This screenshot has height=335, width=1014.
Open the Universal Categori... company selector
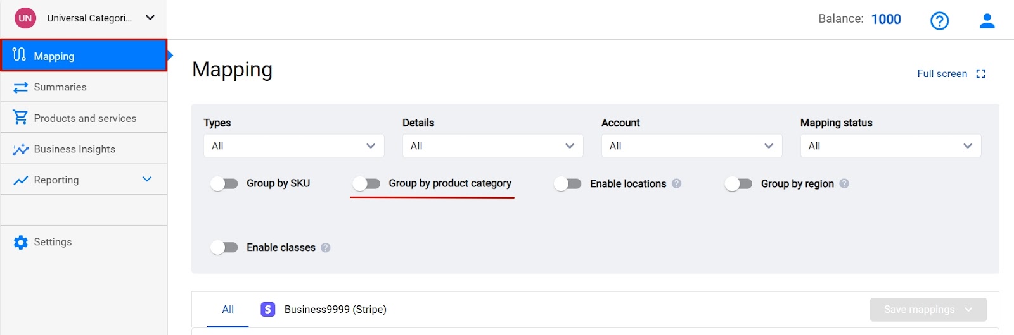[84, 18]
